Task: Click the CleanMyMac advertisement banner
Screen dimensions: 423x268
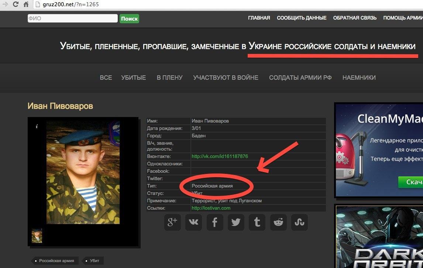Action: (379, 150)
